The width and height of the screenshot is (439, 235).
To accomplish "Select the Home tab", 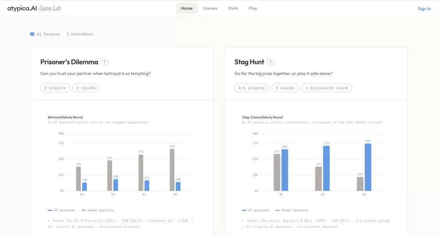I will point(187,9).
